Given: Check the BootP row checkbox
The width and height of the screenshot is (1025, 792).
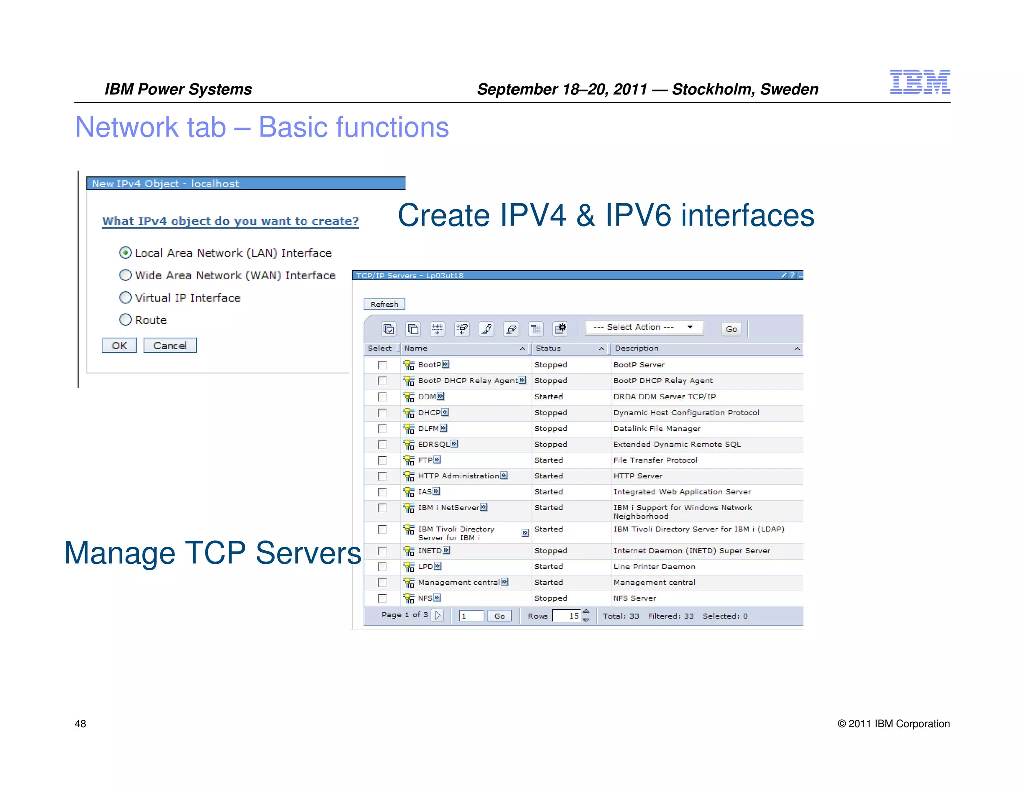Looking at the screenshot, I should click(382, 365).
